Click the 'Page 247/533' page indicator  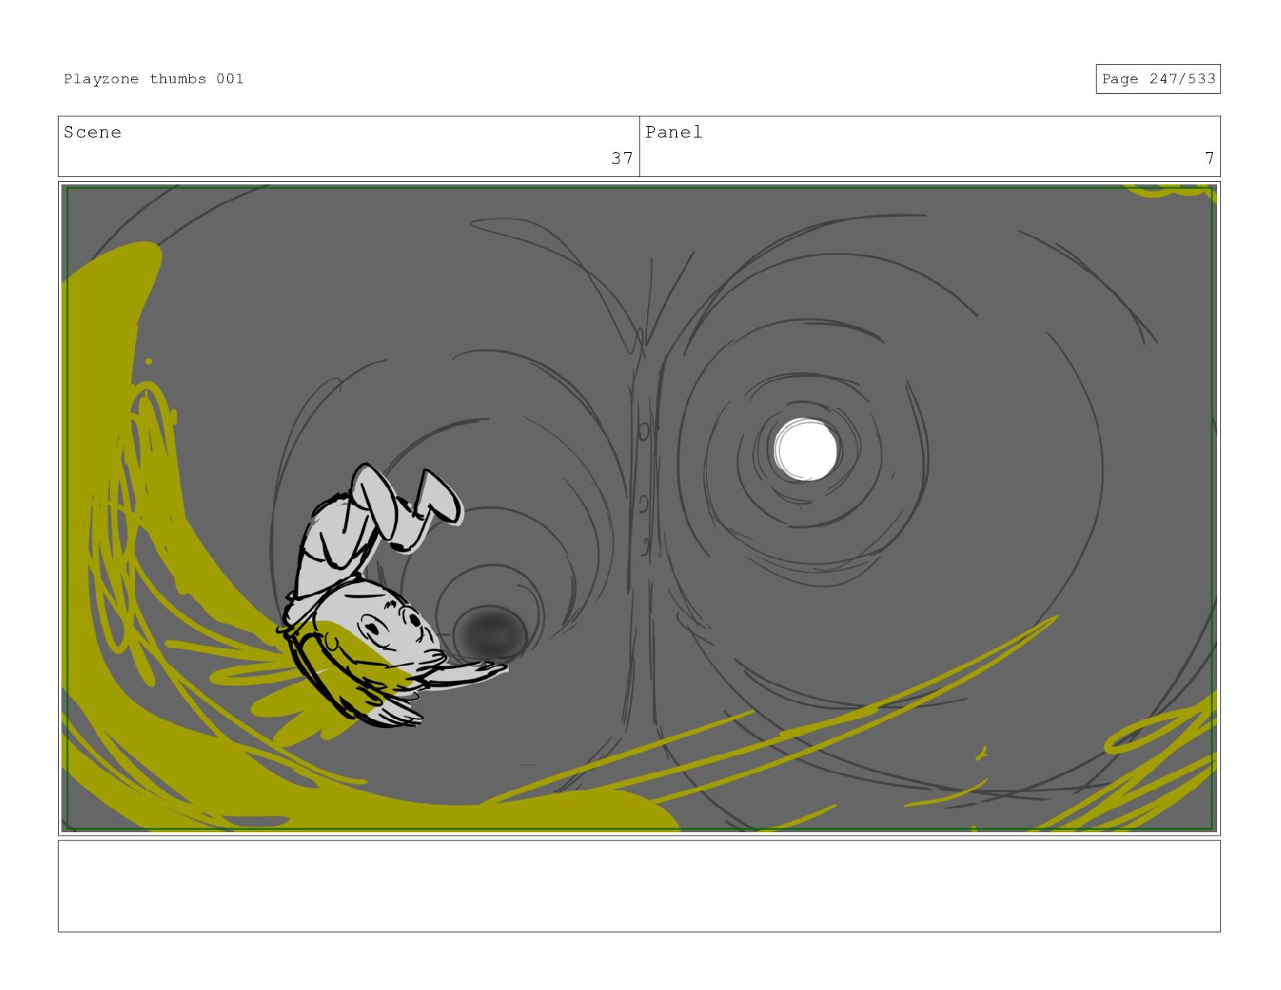tap(1158, 78)
